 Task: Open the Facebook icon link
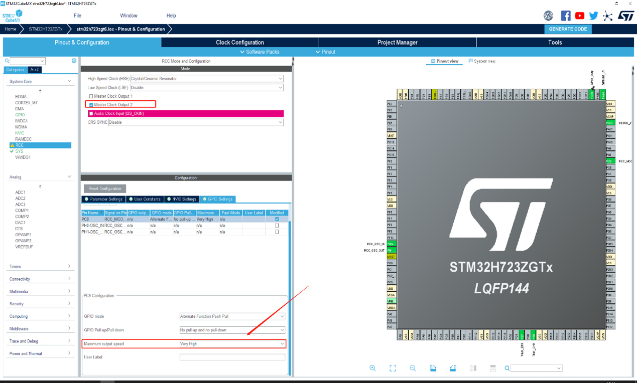coord(566,16)
